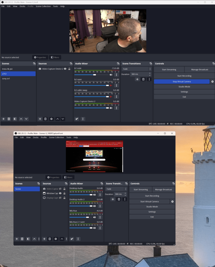The height and width of the screenshot is (267, 215).
Task: Open Fade transition dropdown in bottom OBS
Action: point(116,189)
